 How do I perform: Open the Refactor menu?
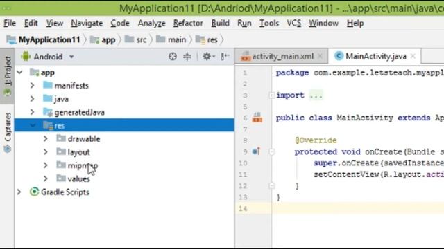[188, 23]
